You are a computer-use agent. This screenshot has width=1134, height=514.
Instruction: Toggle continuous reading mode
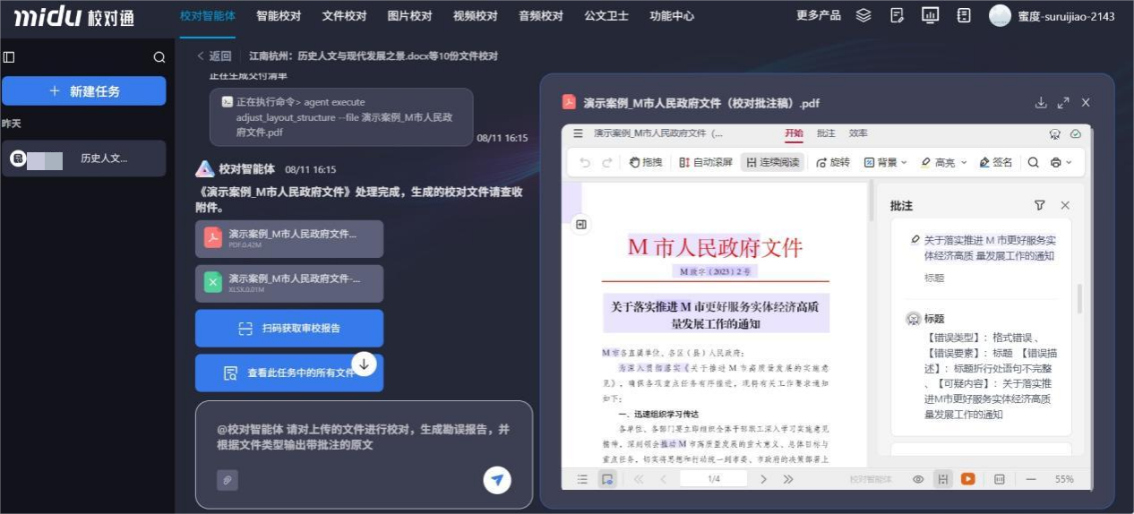click(x=770, y=162)
